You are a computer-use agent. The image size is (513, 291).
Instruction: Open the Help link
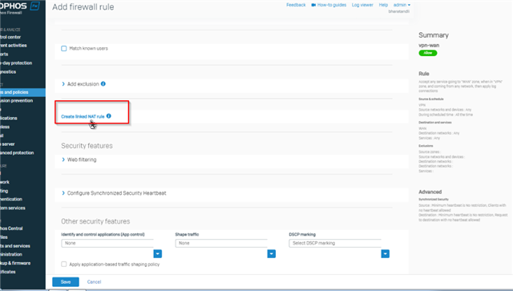coord(383,5)
